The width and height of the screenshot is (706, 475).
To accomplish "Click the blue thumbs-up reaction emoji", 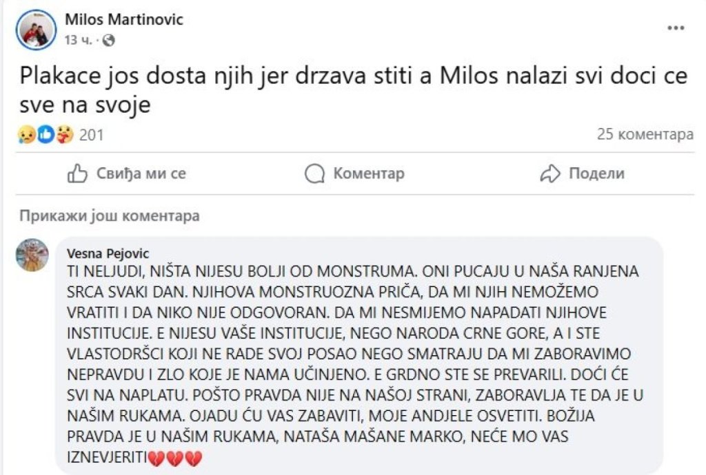I will (46, 135).
